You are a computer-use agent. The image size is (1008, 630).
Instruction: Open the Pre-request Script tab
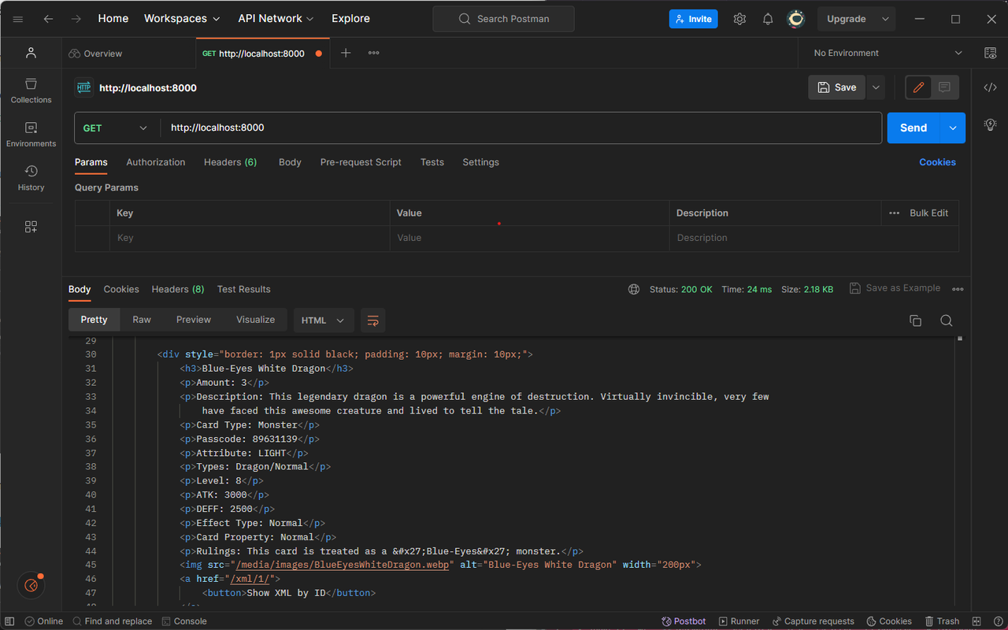361,162
